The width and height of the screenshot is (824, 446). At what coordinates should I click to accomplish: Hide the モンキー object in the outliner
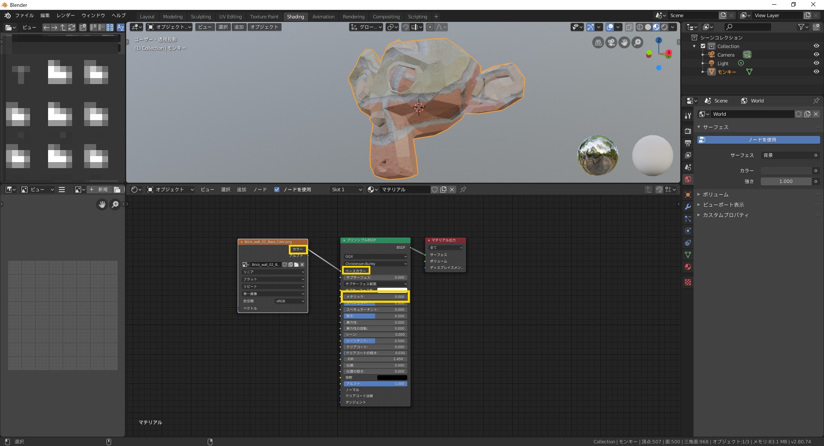point(816,72)
